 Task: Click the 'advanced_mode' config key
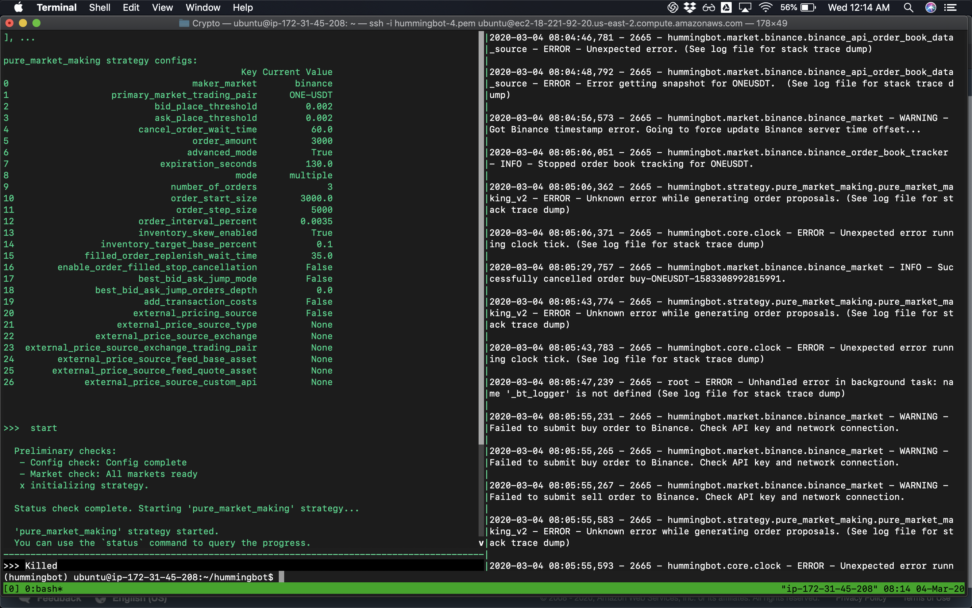pos(222,152)
